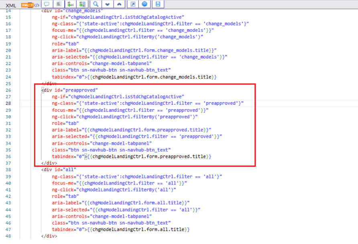The image size is (358, 244).
Task: Jump to previous match with up chevron
Action: click(120, 4)
